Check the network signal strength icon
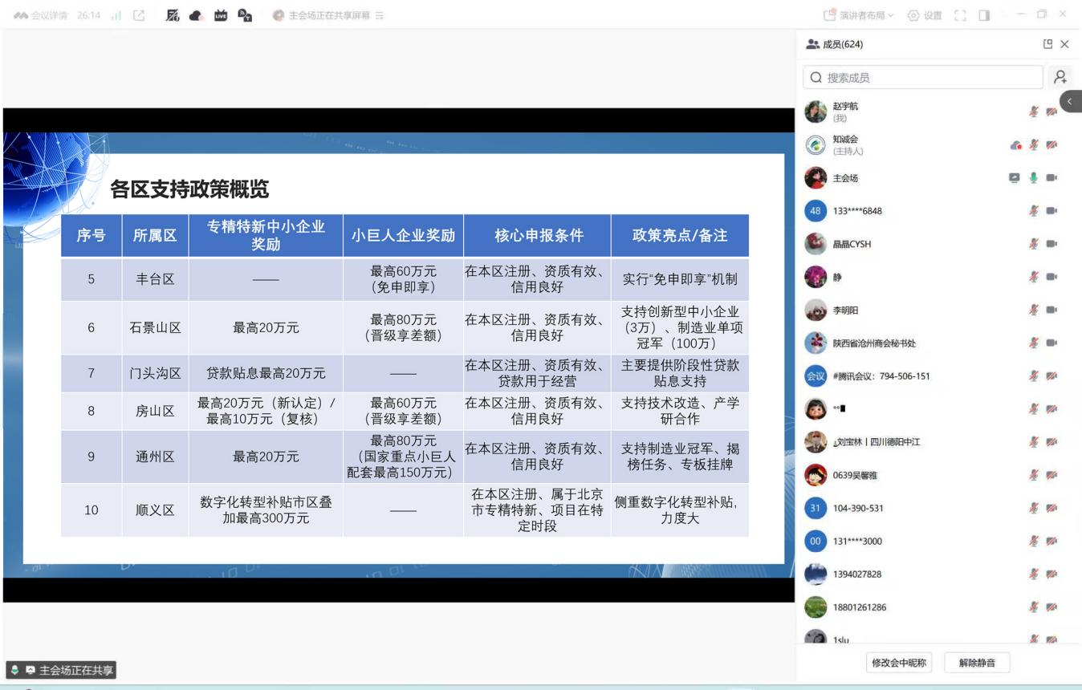Screen dimensions: 1082x690 tap(116, 15)
